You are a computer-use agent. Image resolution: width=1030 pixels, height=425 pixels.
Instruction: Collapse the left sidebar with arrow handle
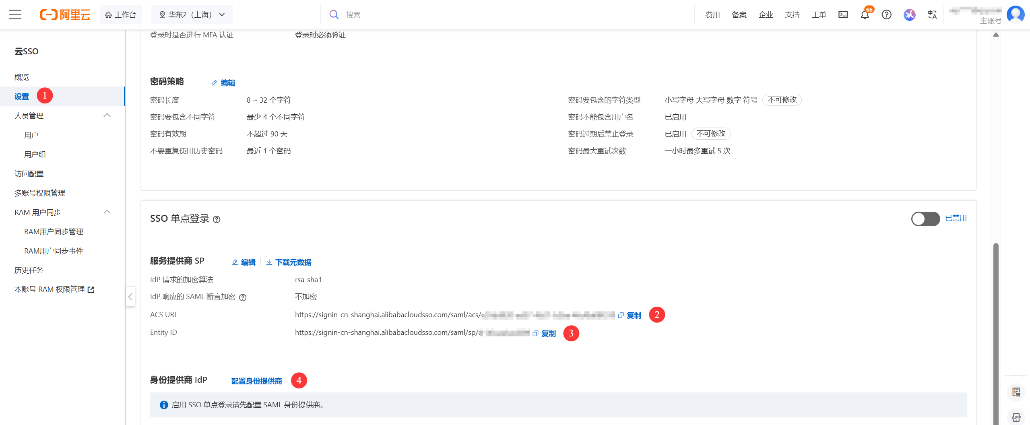[x=130, y=297]
